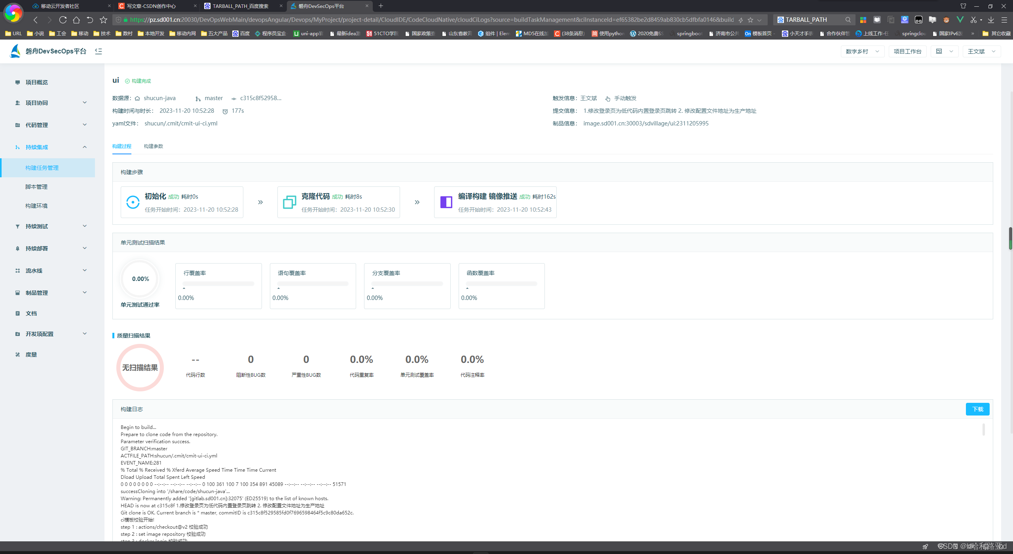Open the colorful grid apps extension
The height and width of the screenshot is (554, 1013).
click(863, 20)
